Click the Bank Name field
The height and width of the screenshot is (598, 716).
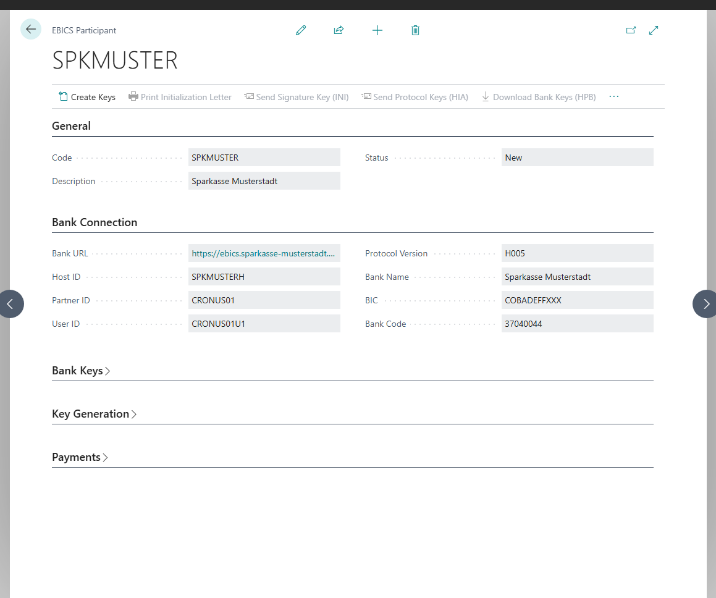pos(577,277)
